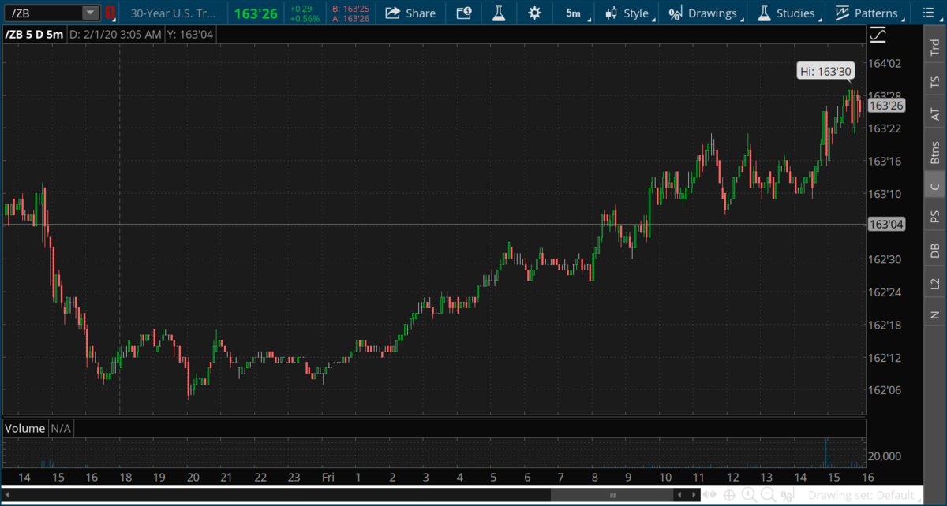Click the zoom in magnifier icon
947x506 pixels.
[749, 495]
